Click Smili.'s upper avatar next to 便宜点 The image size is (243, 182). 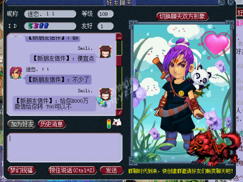(106, 52)
